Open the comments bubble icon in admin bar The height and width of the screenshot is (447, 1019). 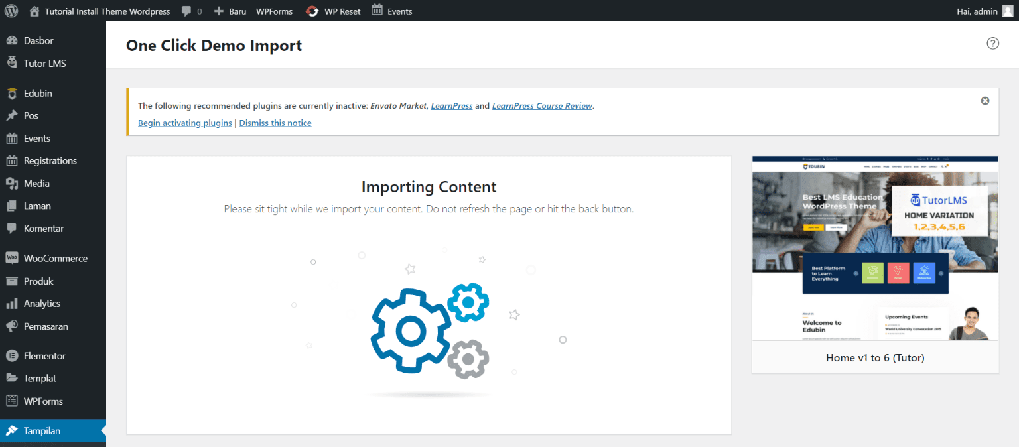186,11
